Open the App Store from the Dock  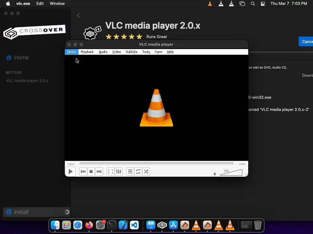[173, 225]
